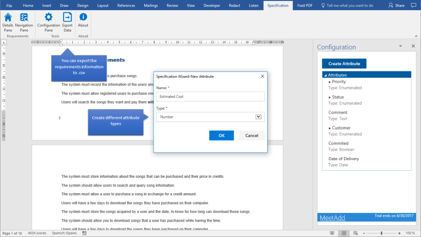The width and height of the screenshot is (421, 237).
Task: Click the Share icon in the title bar
Action: point(396,5)
